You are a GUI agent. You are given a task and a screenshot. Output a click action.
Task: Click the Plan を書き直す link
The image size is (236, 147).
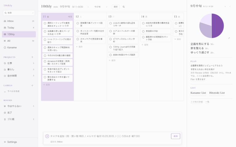tap(198, 79)
